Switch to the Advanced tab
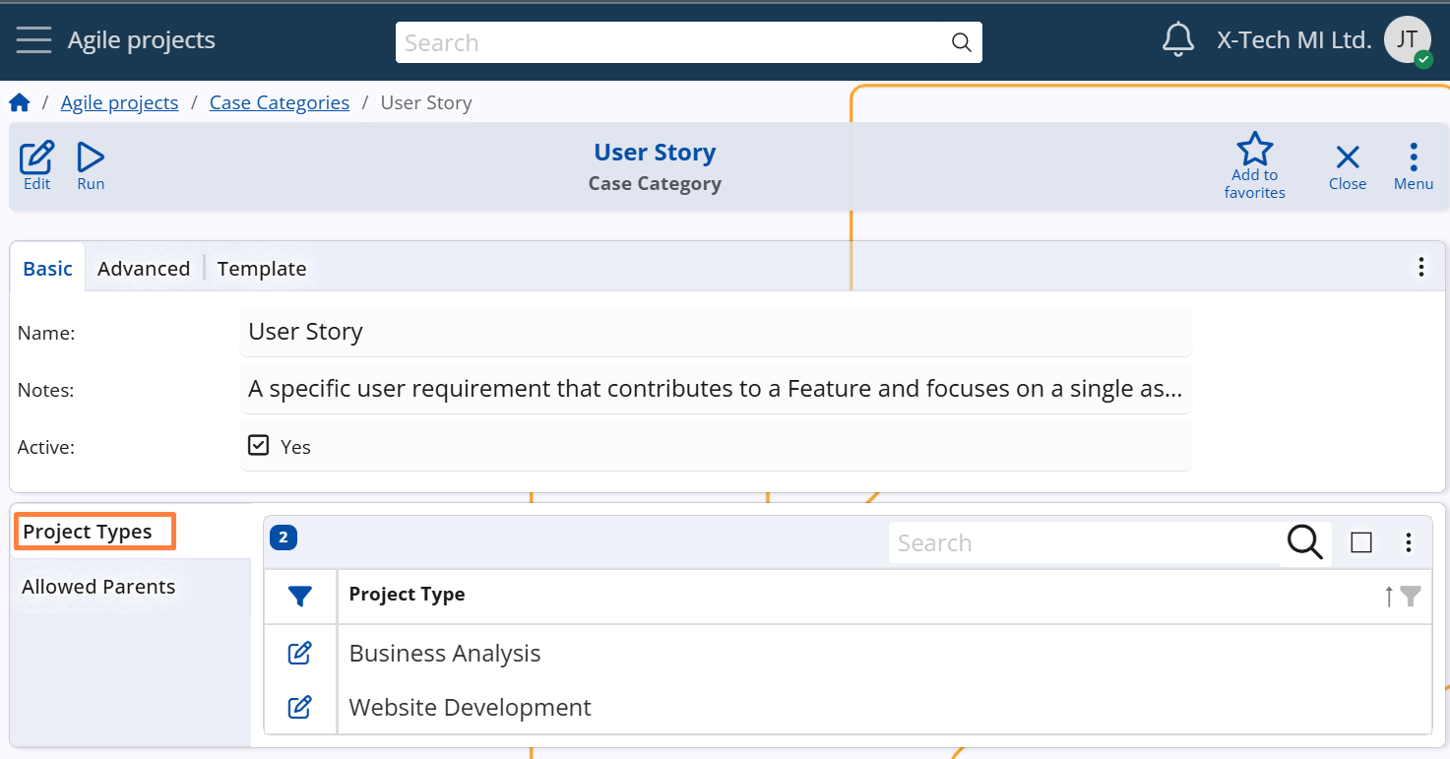 click(144, 269)
